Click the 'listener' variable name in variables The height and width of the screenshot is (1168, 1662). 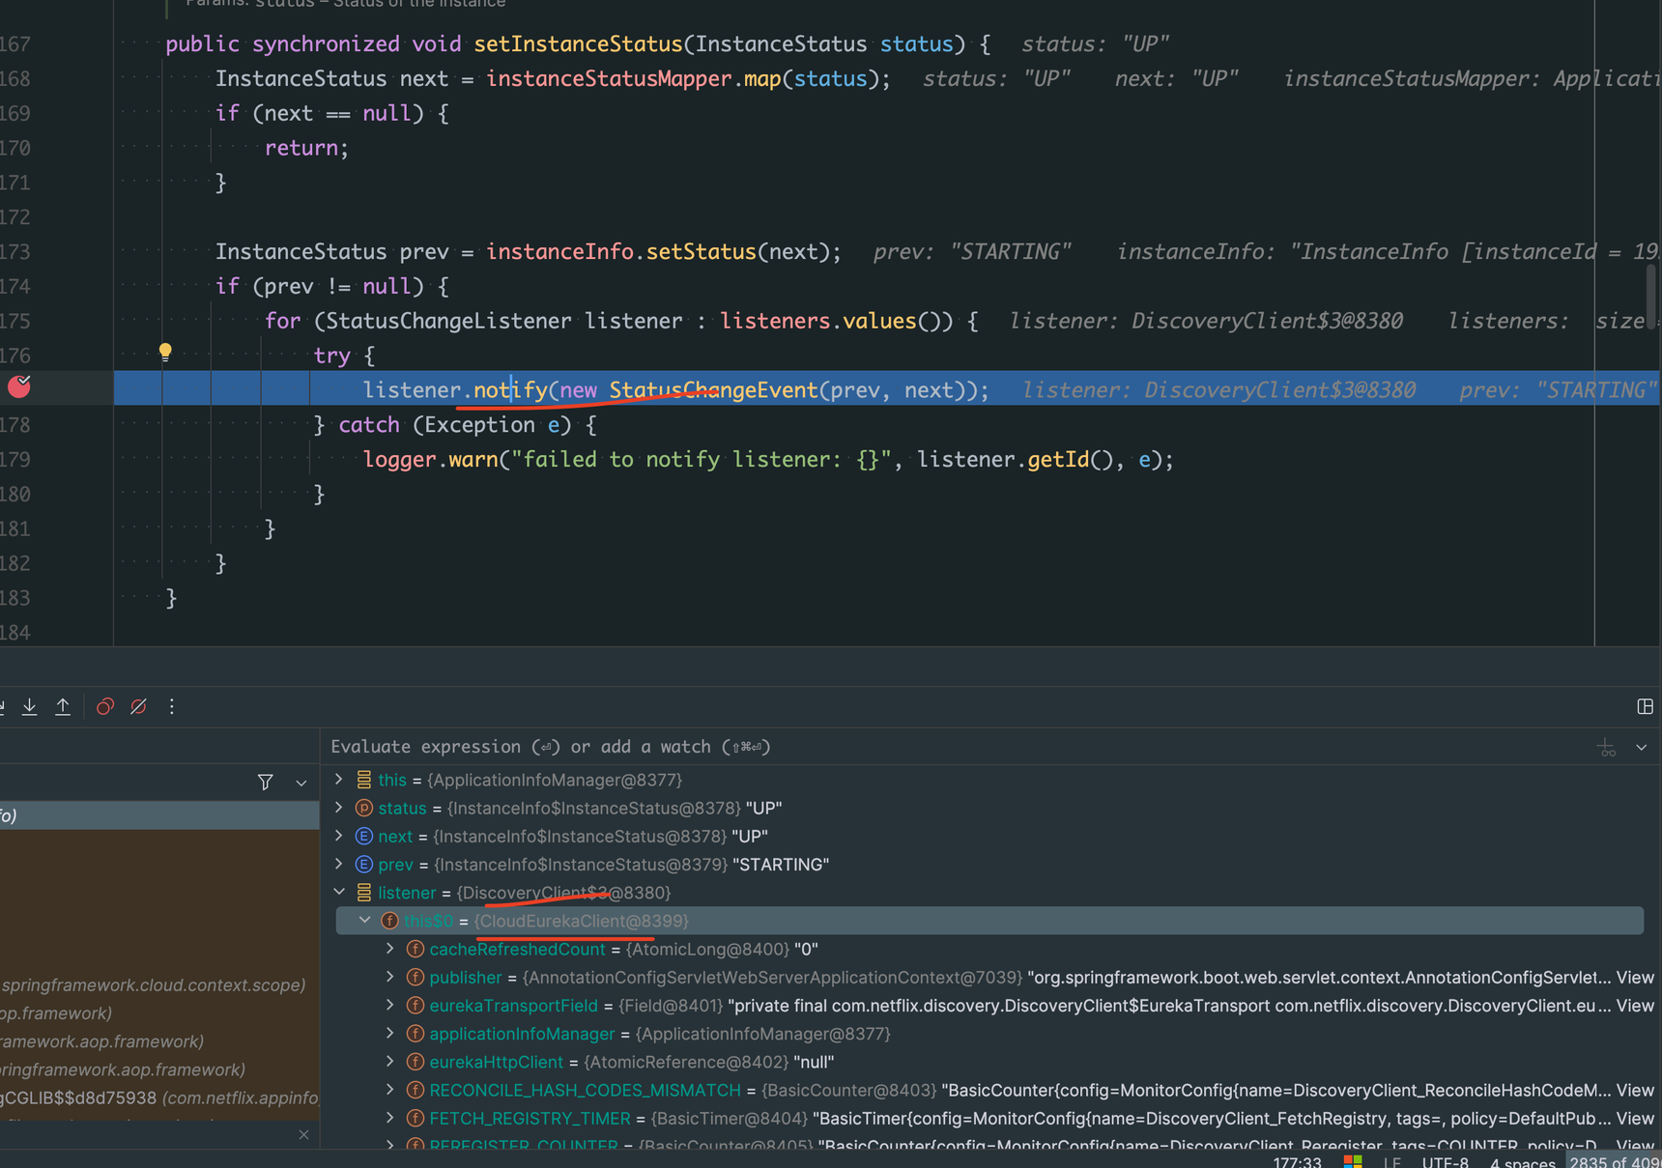click(407, 893)
